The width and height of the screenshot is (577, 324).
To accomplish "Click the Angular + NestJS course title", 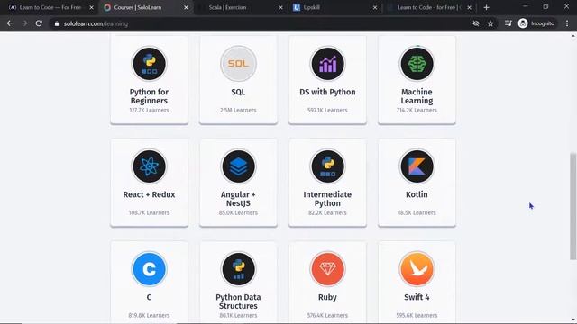I will click(238, 199).
